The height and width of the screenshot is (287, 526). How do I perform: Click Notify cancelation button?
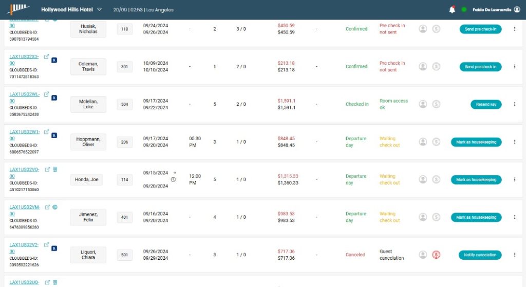(x=480, y=255)
